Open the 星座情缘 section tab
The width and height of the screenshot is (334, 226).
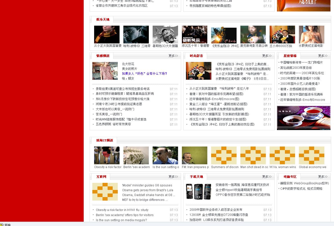click(x=290, y=56)
